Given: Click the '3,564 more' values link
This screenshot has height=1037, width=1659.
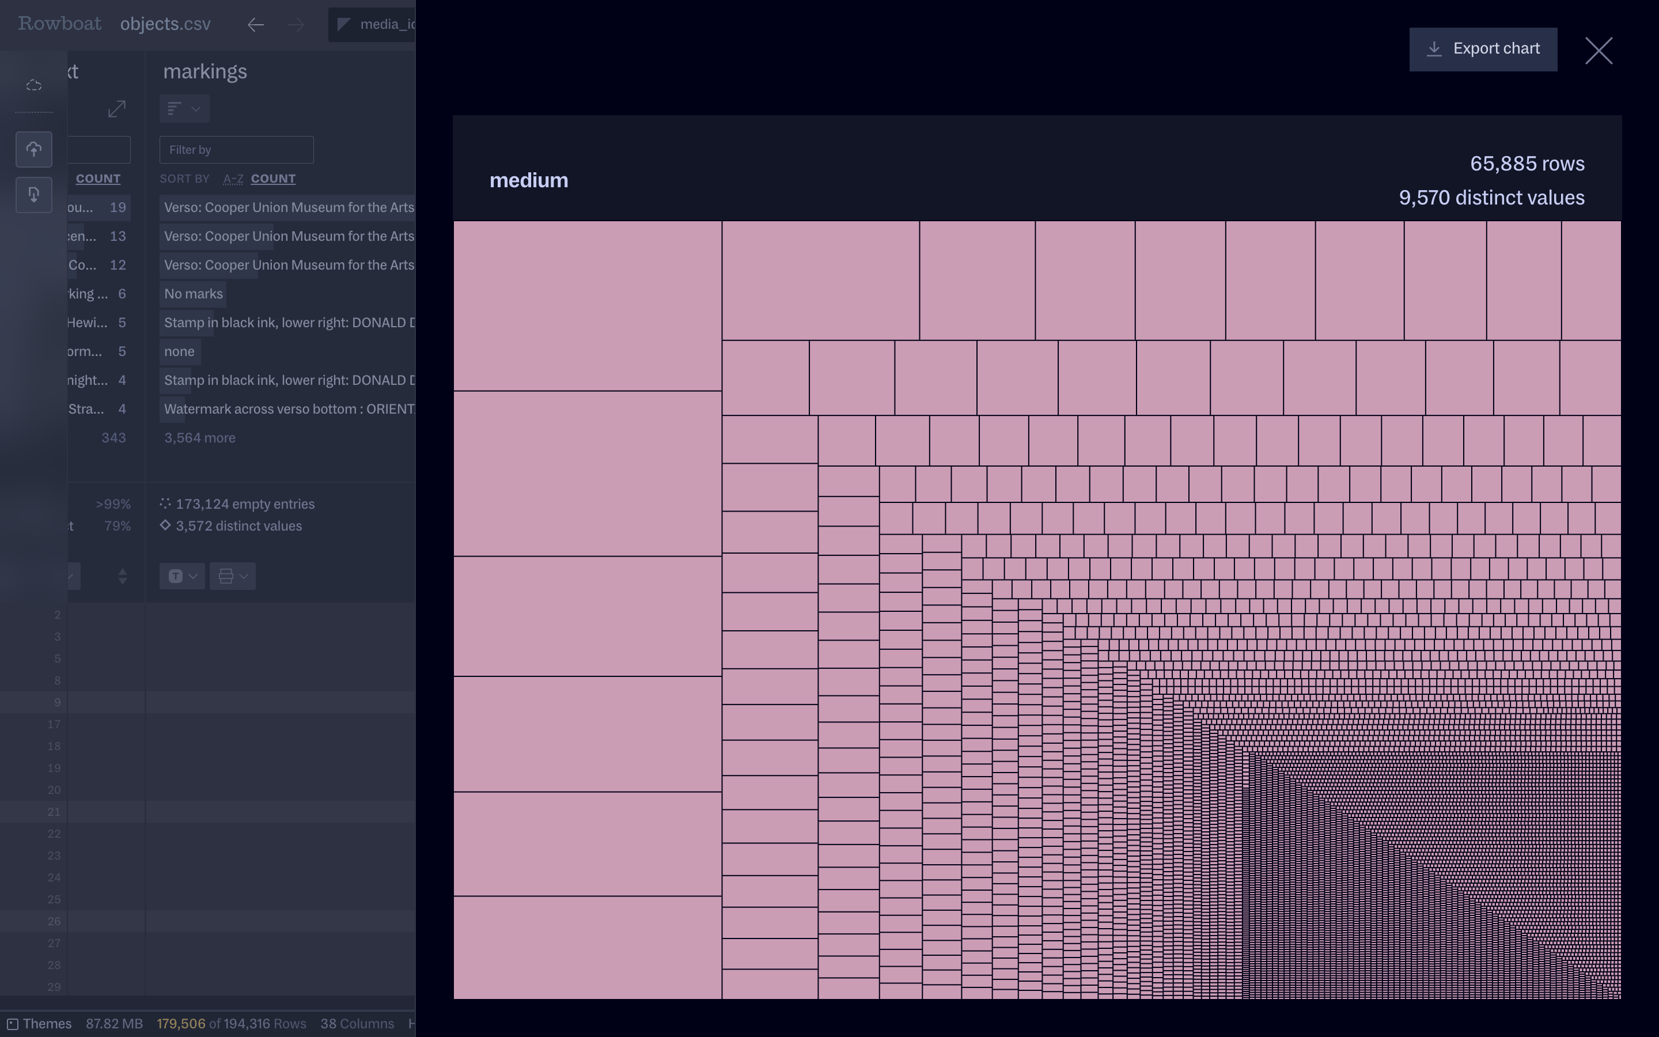Looking at the screenshot, I should coord(199,438).
